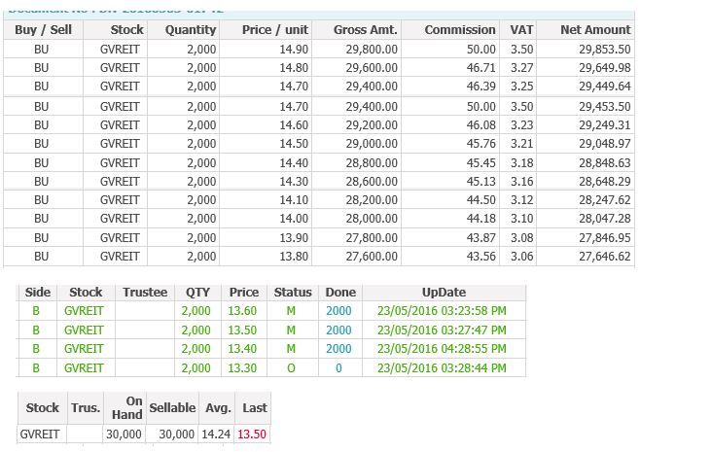Image resolution: width=712 pixels, height=452 pixels.
Task: Click the UpDate column header
Action: 444,293
